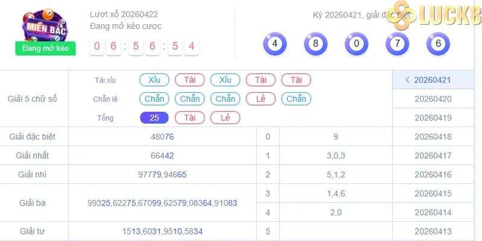Click the lottery ball showing 6
The image size is (482, 241).
439,43
